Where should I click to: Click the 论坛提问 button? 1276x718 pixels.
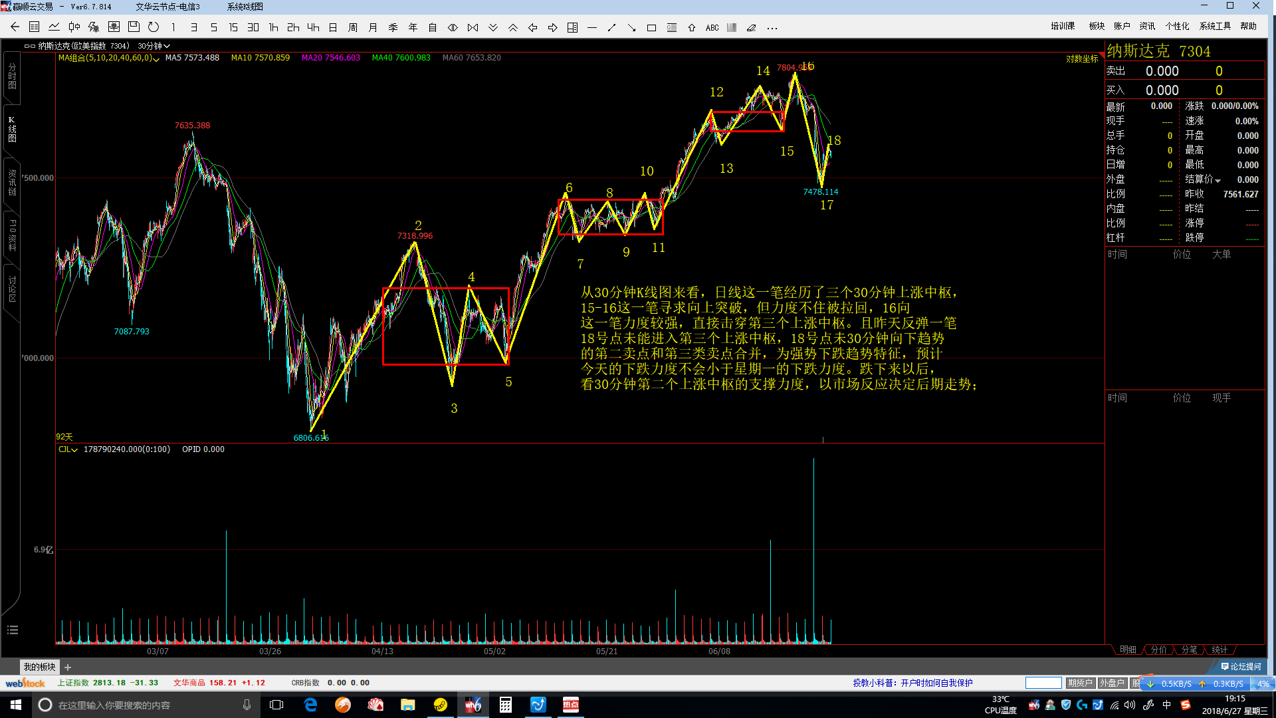click(1241, 666)
